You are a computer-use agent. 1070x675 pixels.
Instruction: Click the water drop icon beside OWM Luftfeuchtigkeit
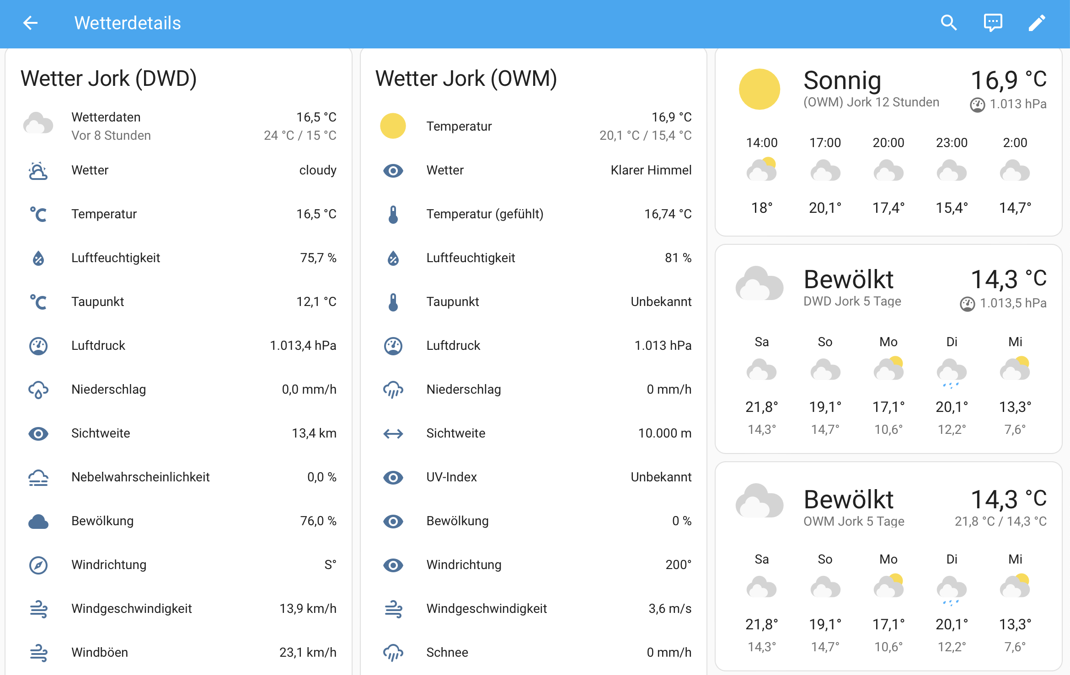[x=393, y=258]
